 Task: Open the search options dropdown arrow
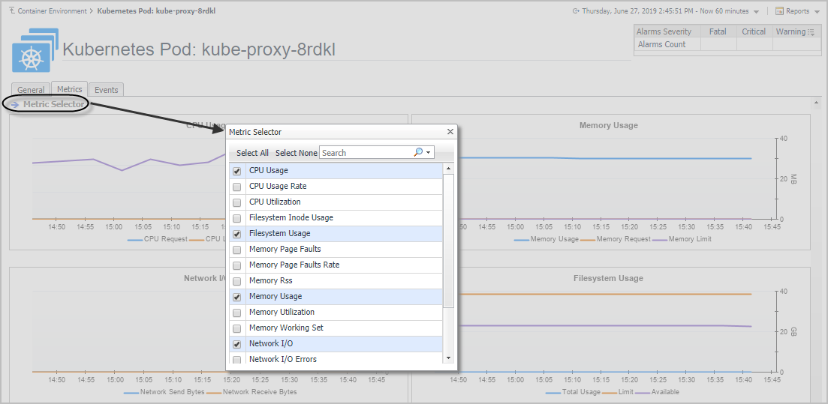[x=429, y=153]
